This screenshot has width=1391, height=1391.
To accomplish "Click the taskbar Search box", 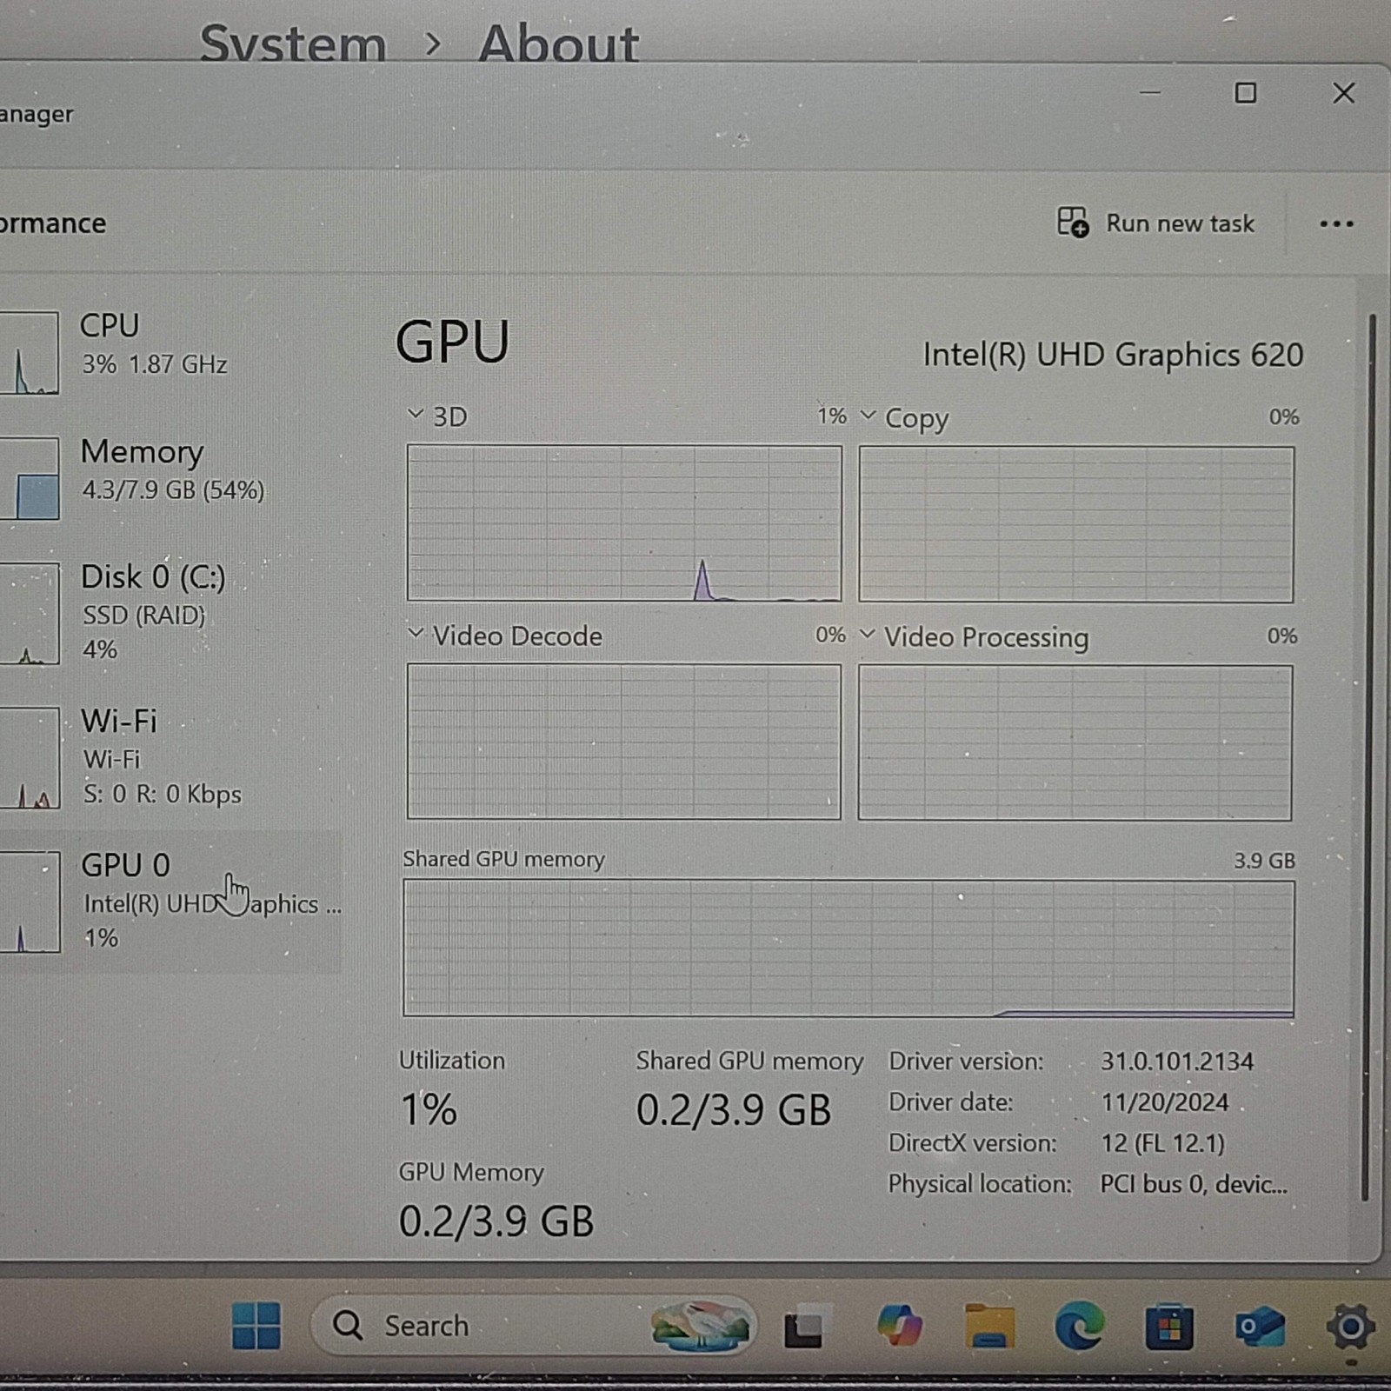I will 533,1326.
